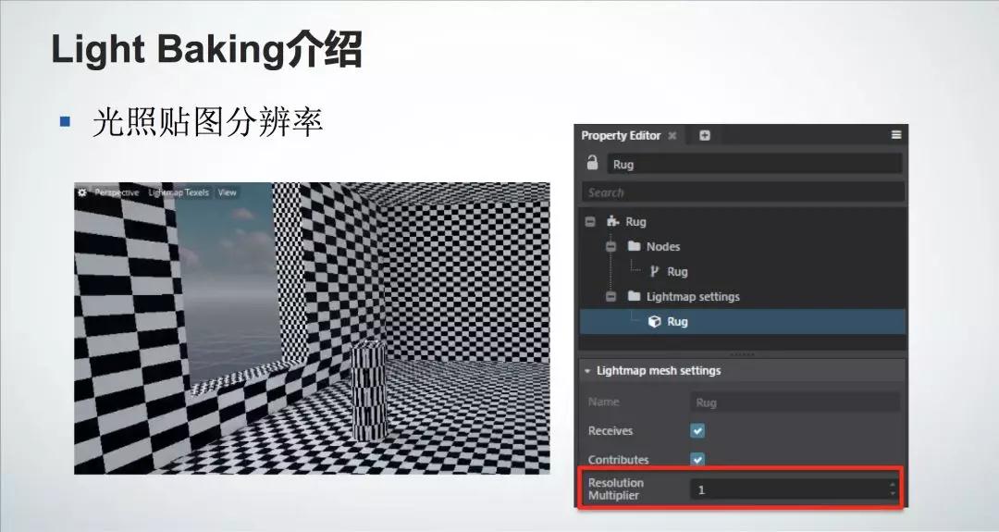Collapse the root Rug tree node

click(590, 222)
